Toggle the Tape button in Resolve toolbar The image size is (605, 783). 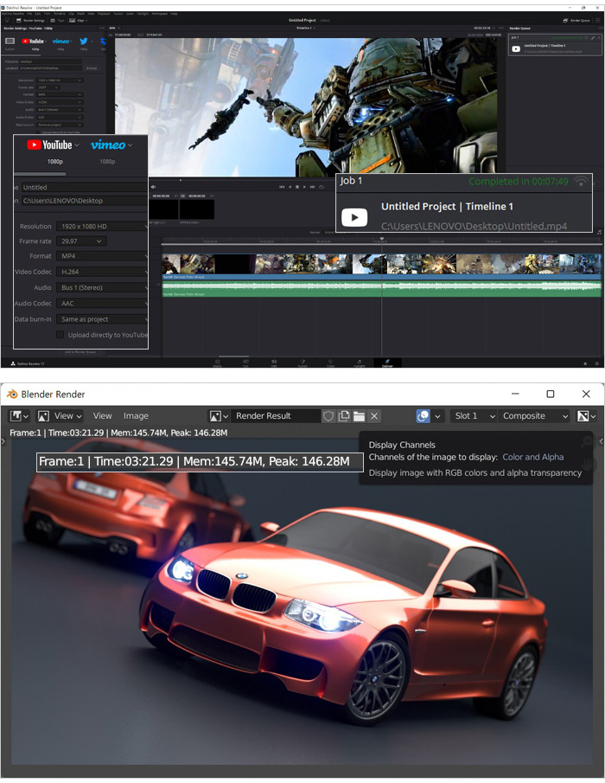click(x=57, y=21)
